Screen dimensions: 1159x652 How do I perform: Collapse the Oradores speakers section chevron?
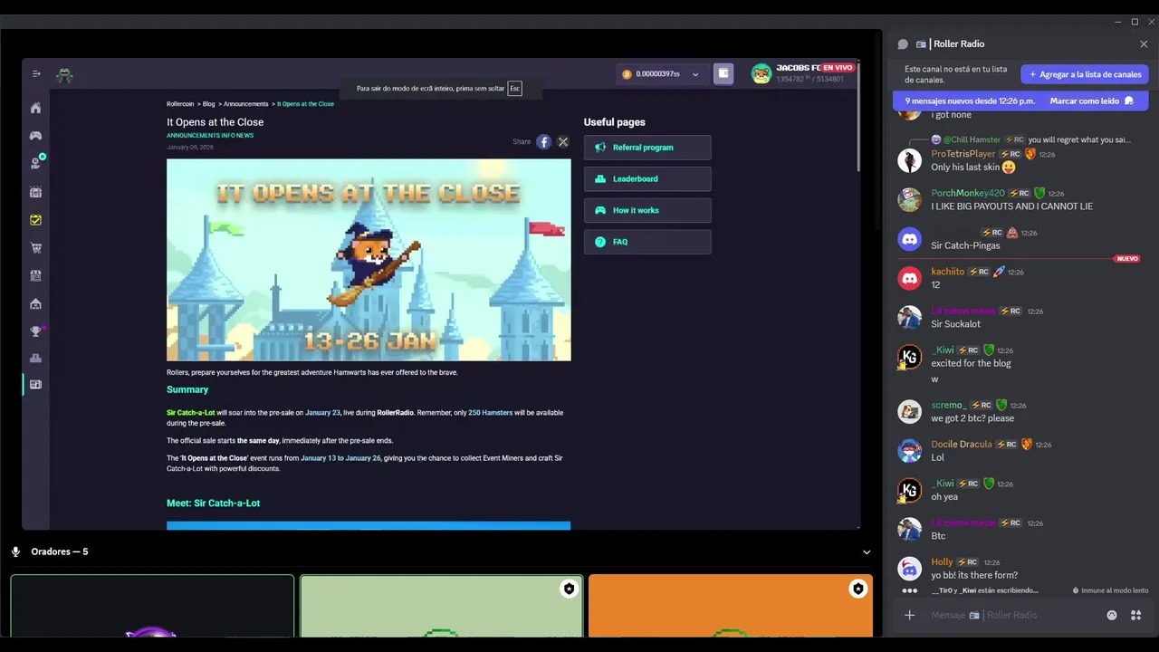tap(867, 551)
